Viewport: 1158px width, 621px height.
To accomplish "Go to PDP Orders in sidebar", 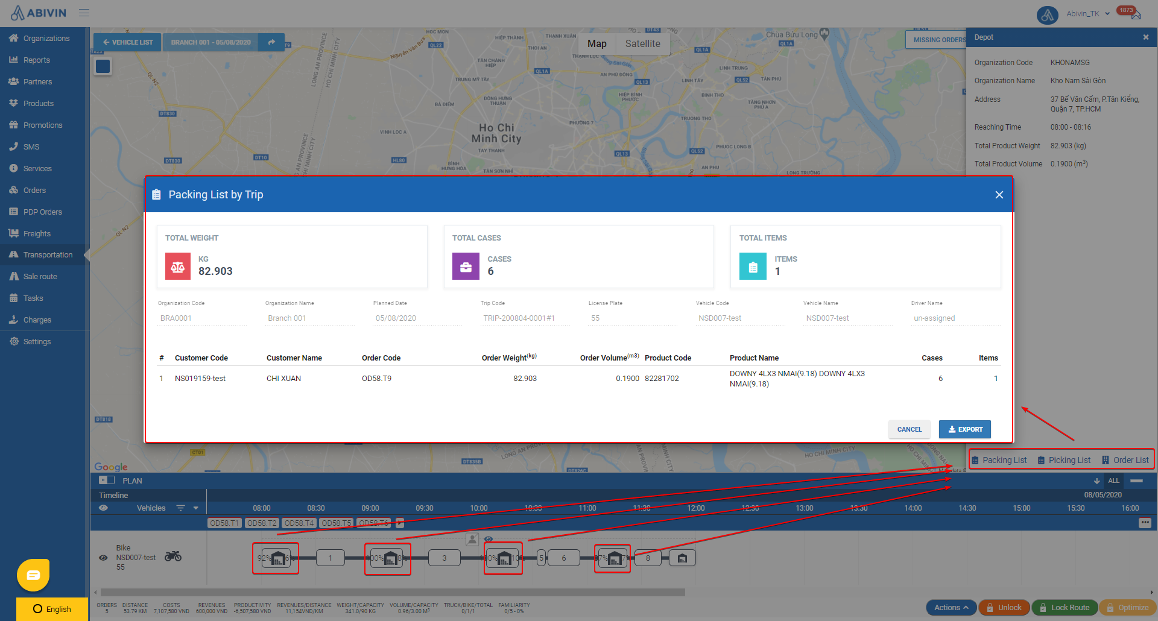I will (x=42, y=212).
